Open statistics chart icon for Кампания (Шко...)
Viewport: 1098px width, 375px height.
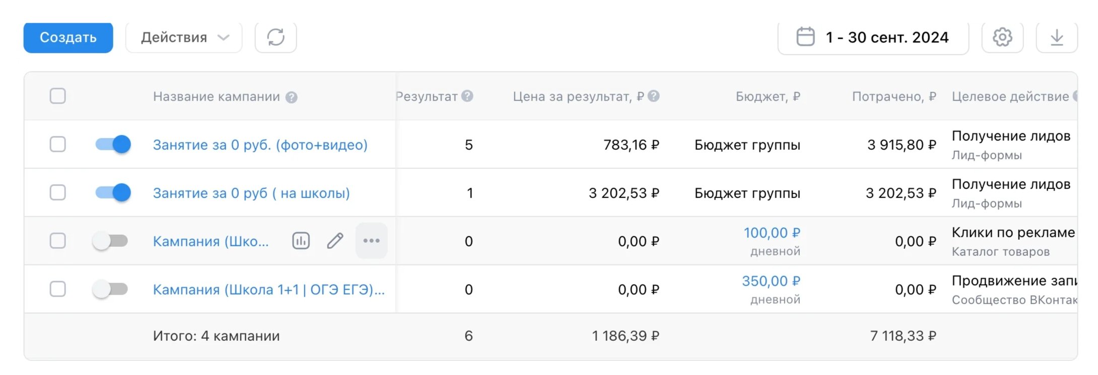pos(301,241)
